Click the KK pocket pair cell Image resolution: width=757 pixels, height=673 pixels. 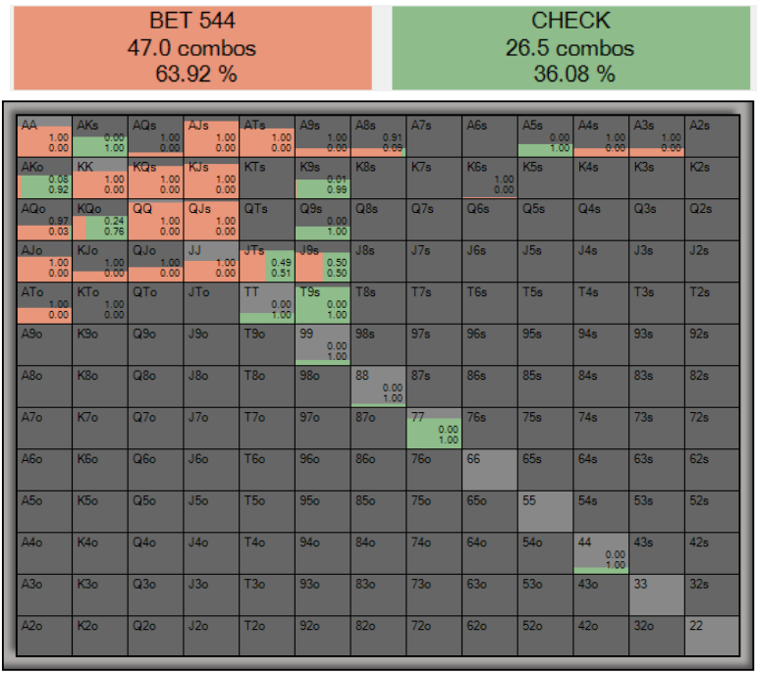point(100,178)
